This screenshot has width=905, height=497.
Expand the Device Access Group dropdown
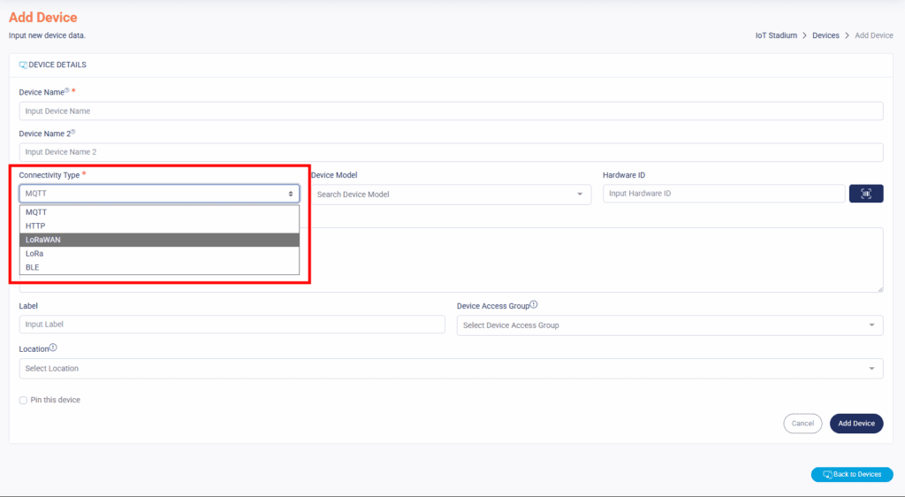[x=669, y=325]
